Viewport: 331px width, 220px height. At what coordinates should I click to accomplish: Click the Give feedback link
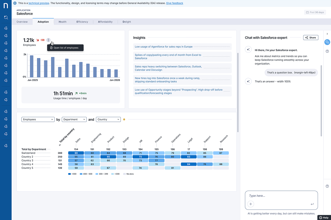pyautogui.click(x=175, y=3)
